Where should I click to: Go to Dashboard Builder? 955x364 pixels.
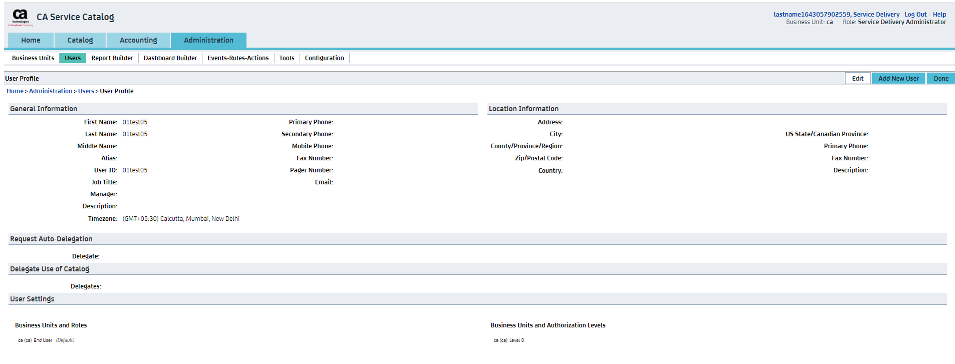pos(170,58)
